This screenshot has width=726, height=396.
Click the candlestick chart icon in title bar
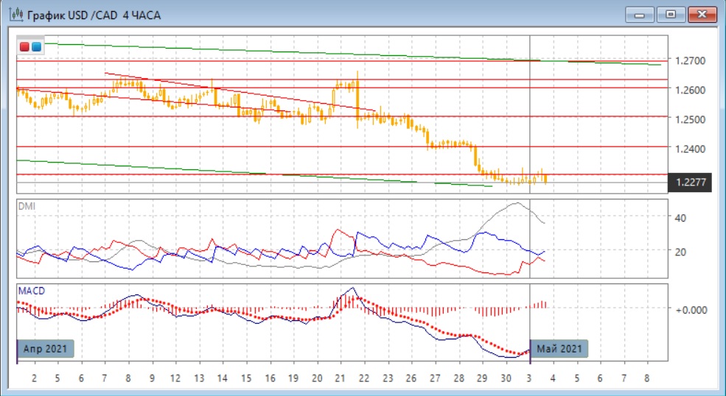[14, 14]
